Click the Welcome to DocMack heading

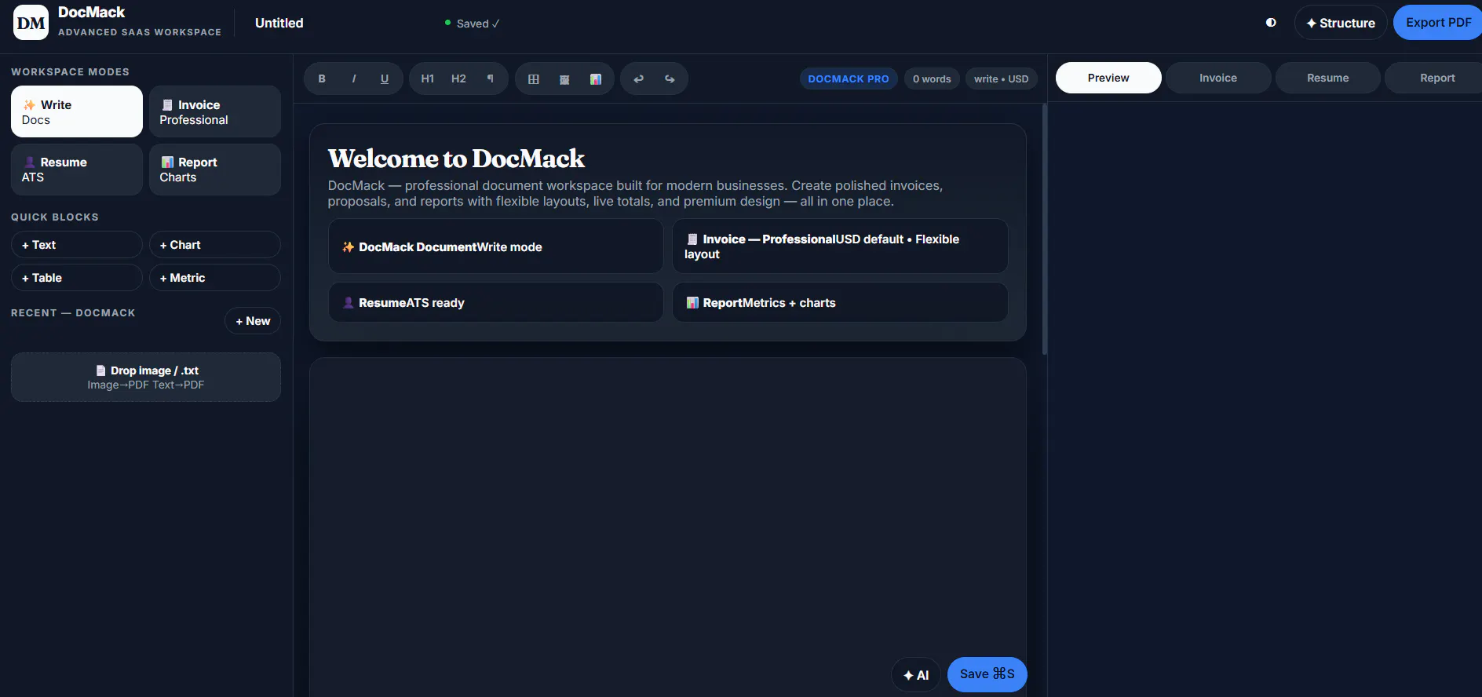pyautogui.click(x=456, y=159)
